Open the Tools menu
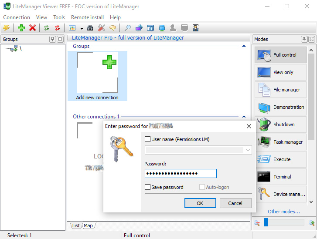 [59, 17]
